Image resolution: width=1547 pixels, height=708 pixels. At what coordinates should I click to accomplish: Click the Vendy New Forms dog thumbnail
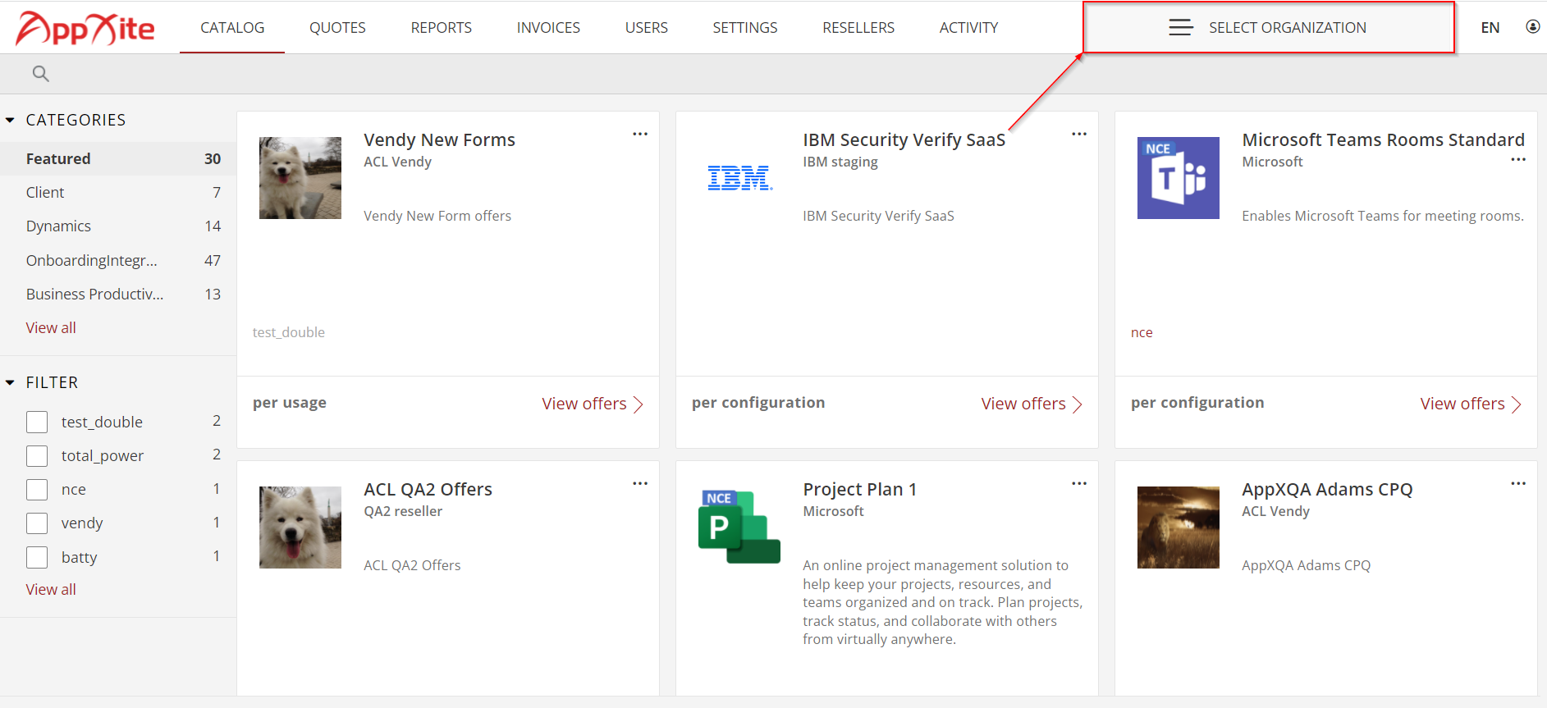coord(300,178)
